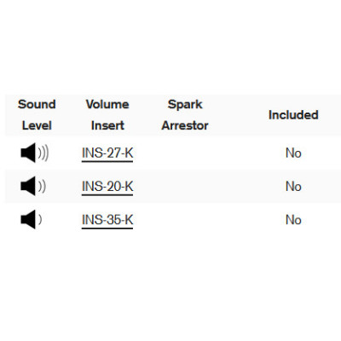This screenshot has width=341, height=341.
Task: Click the word "Level" in header
Action: coord(37,125)
